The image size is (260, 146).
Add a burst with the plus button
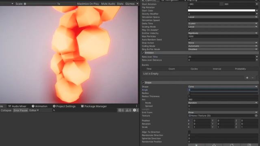(247, 78)
